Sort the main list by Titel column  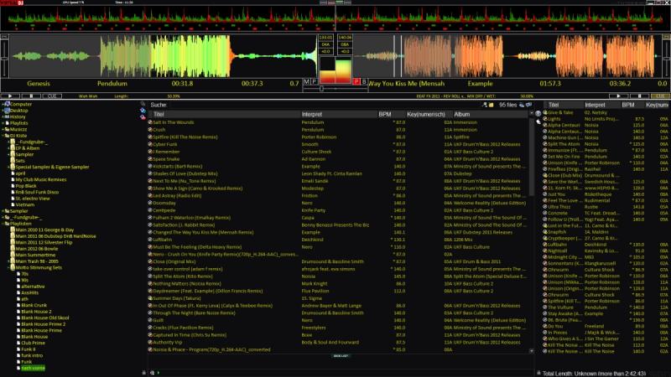[225, 114]
